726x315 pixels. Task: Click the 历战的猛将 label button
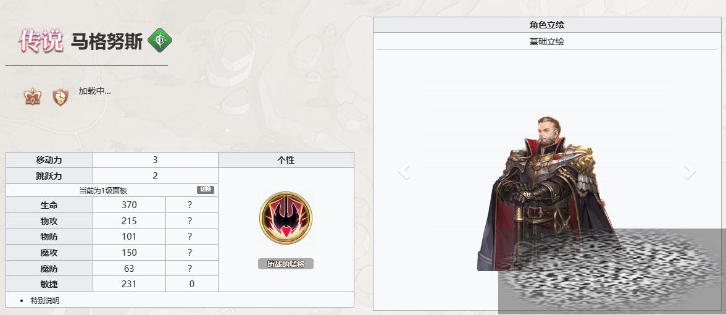click(286, 264)
